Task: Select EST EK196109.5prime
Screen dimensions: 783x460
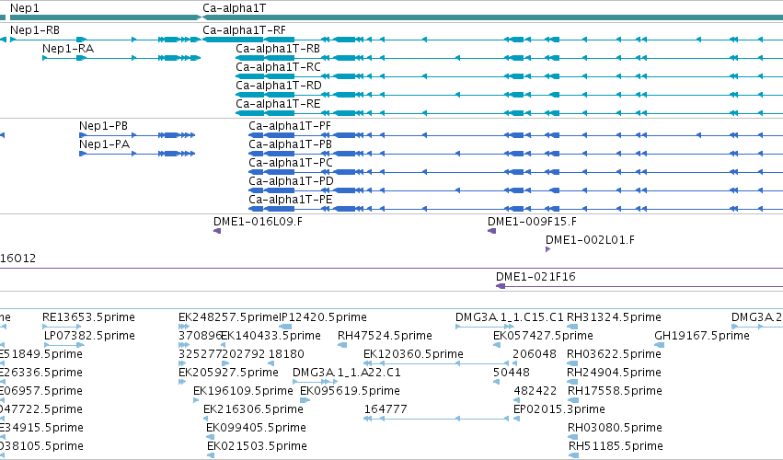Action: tap(243, 392)
